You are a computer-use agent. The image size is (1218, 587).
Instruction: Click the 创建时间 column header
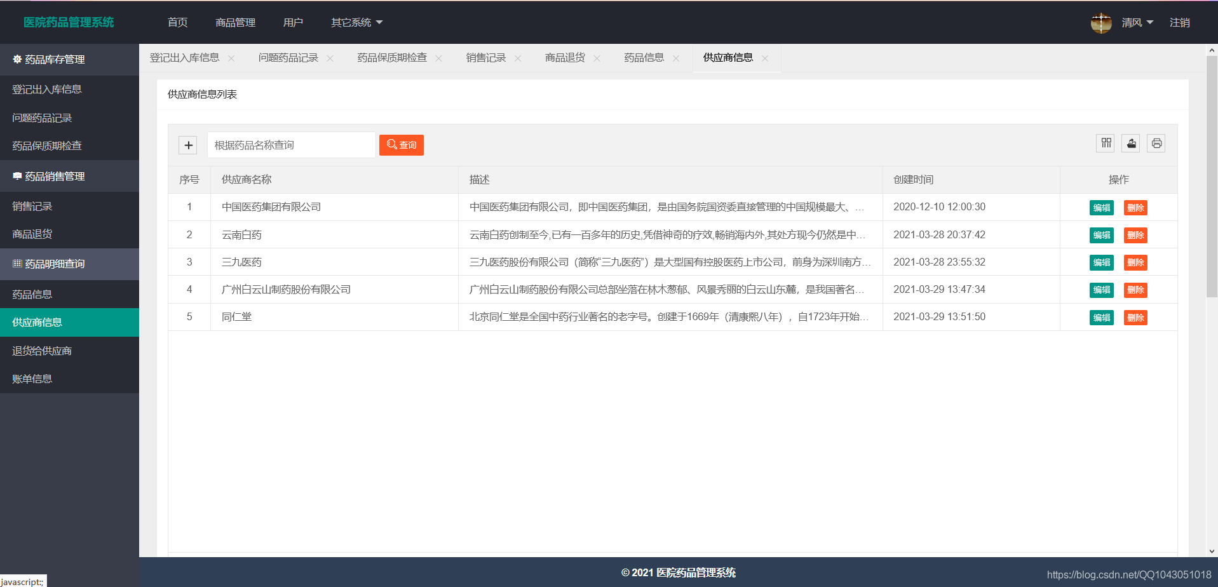pyautogui.click(x=971, y=180)
